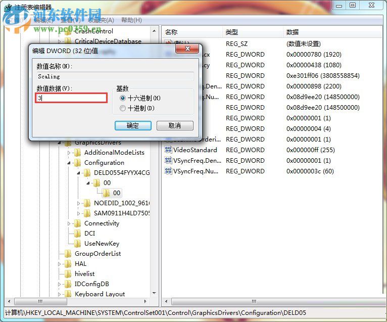The height and width of the screenshot is (322, 387).
Task: Click the Keyboard Layout folder icon
Action: click(x=68, y=294)
